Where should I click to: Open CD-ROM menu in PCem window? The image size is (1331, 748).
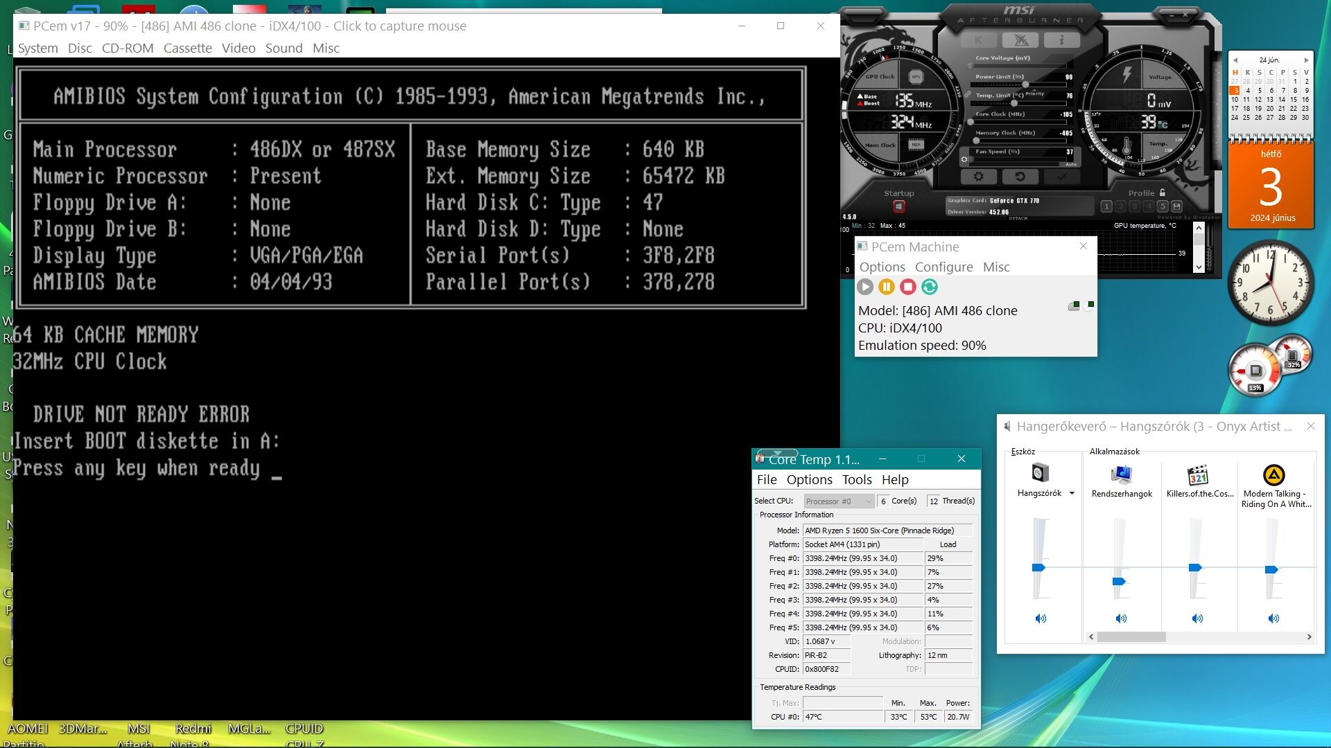(x=128, y=48)
